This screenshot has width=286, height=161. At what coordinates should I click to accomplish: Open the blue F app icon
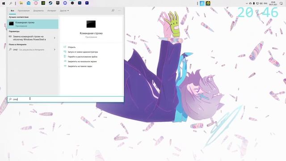point(202,3)
